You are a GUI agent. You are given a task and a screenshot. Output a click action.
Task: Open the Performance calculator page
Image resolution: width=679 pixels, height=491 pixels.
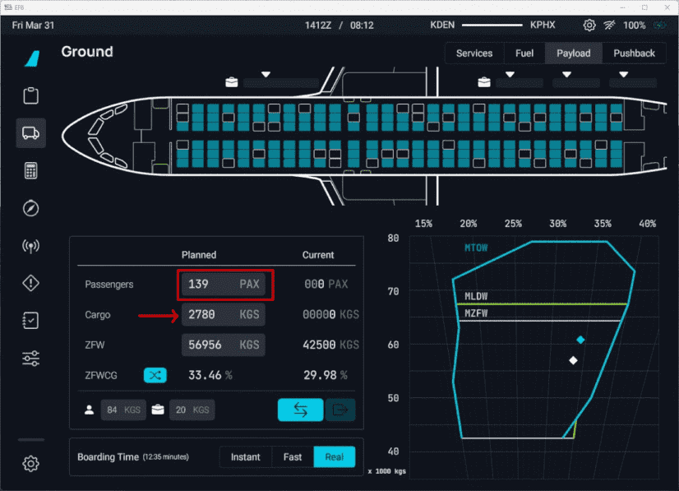pyautogui.click(x=31, y=170)
